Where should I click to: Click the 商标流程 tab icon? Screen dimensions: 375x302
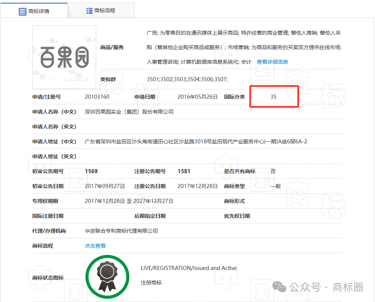click(x=89, y=10)
